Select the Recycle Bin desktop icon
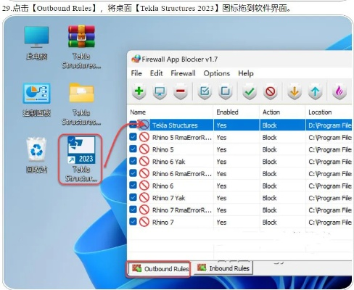This screenshot has height=290, width=354. click(36, 155)
